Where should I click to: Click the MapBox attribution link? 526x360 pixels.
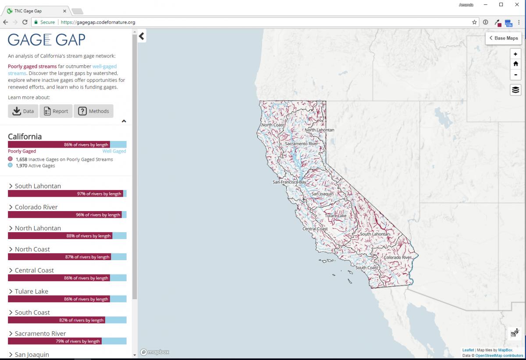coord(505,350)
